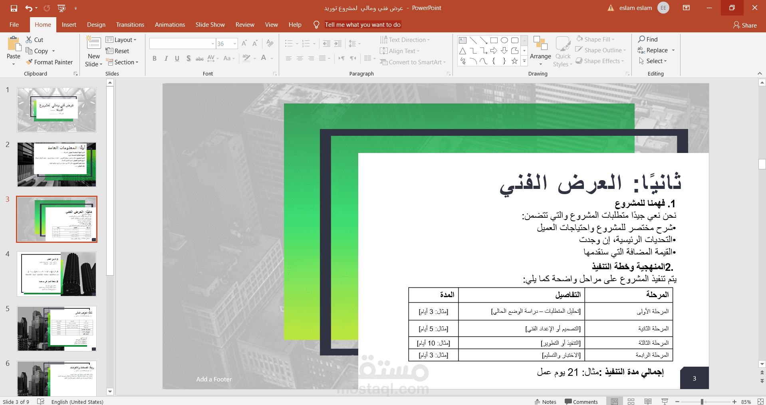Viewport: 766px width, 405px height.
Task: Open Shape Fill dropdown
Action: (595, 39)
